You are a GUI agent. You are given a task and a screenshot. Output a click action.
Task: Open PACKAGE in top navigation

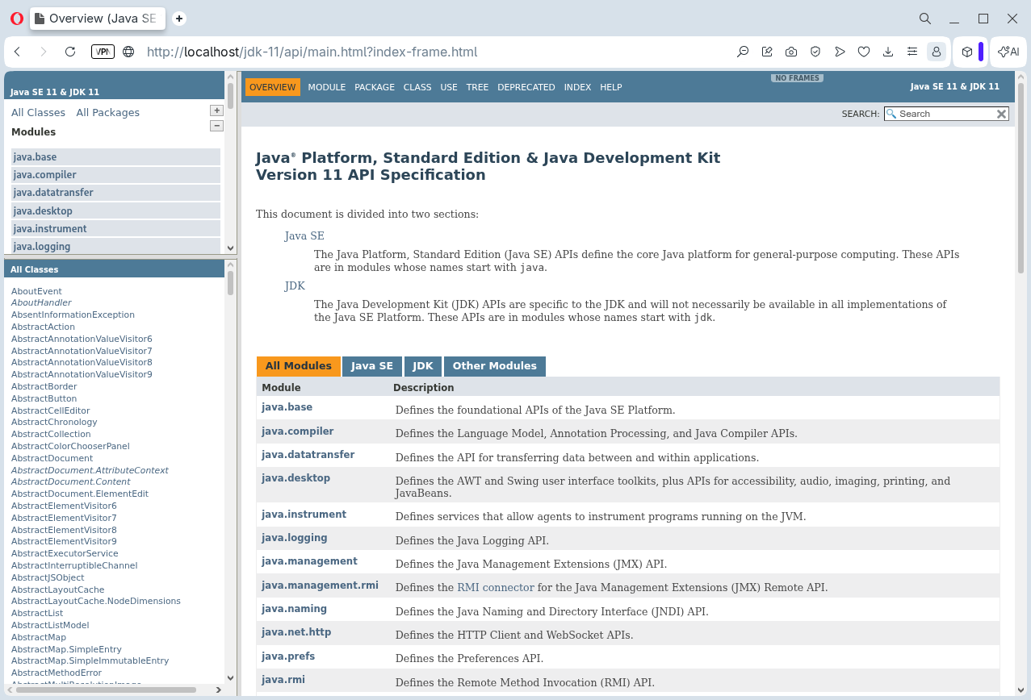[x=375, y=87]
